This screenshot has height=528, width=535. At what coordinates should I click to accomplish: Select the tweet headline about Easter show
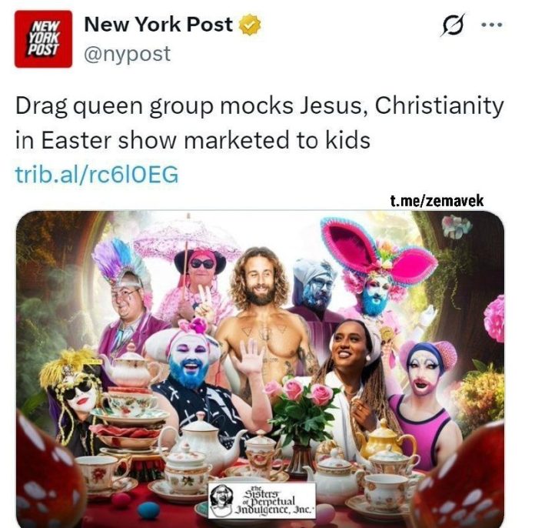coord(259,123)
